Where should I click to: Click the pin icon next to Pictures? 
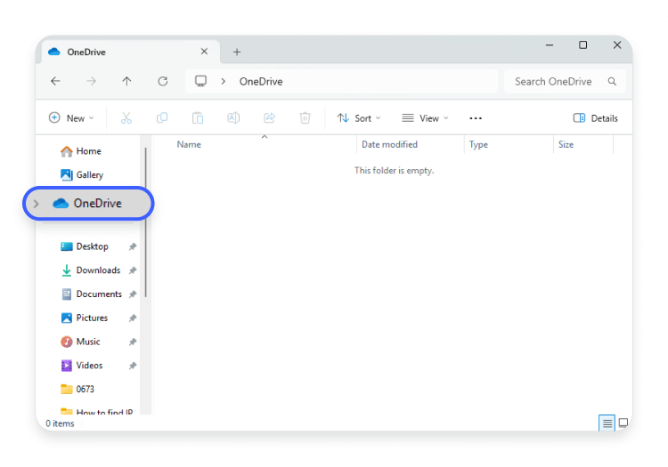click(x=133, y=318)
